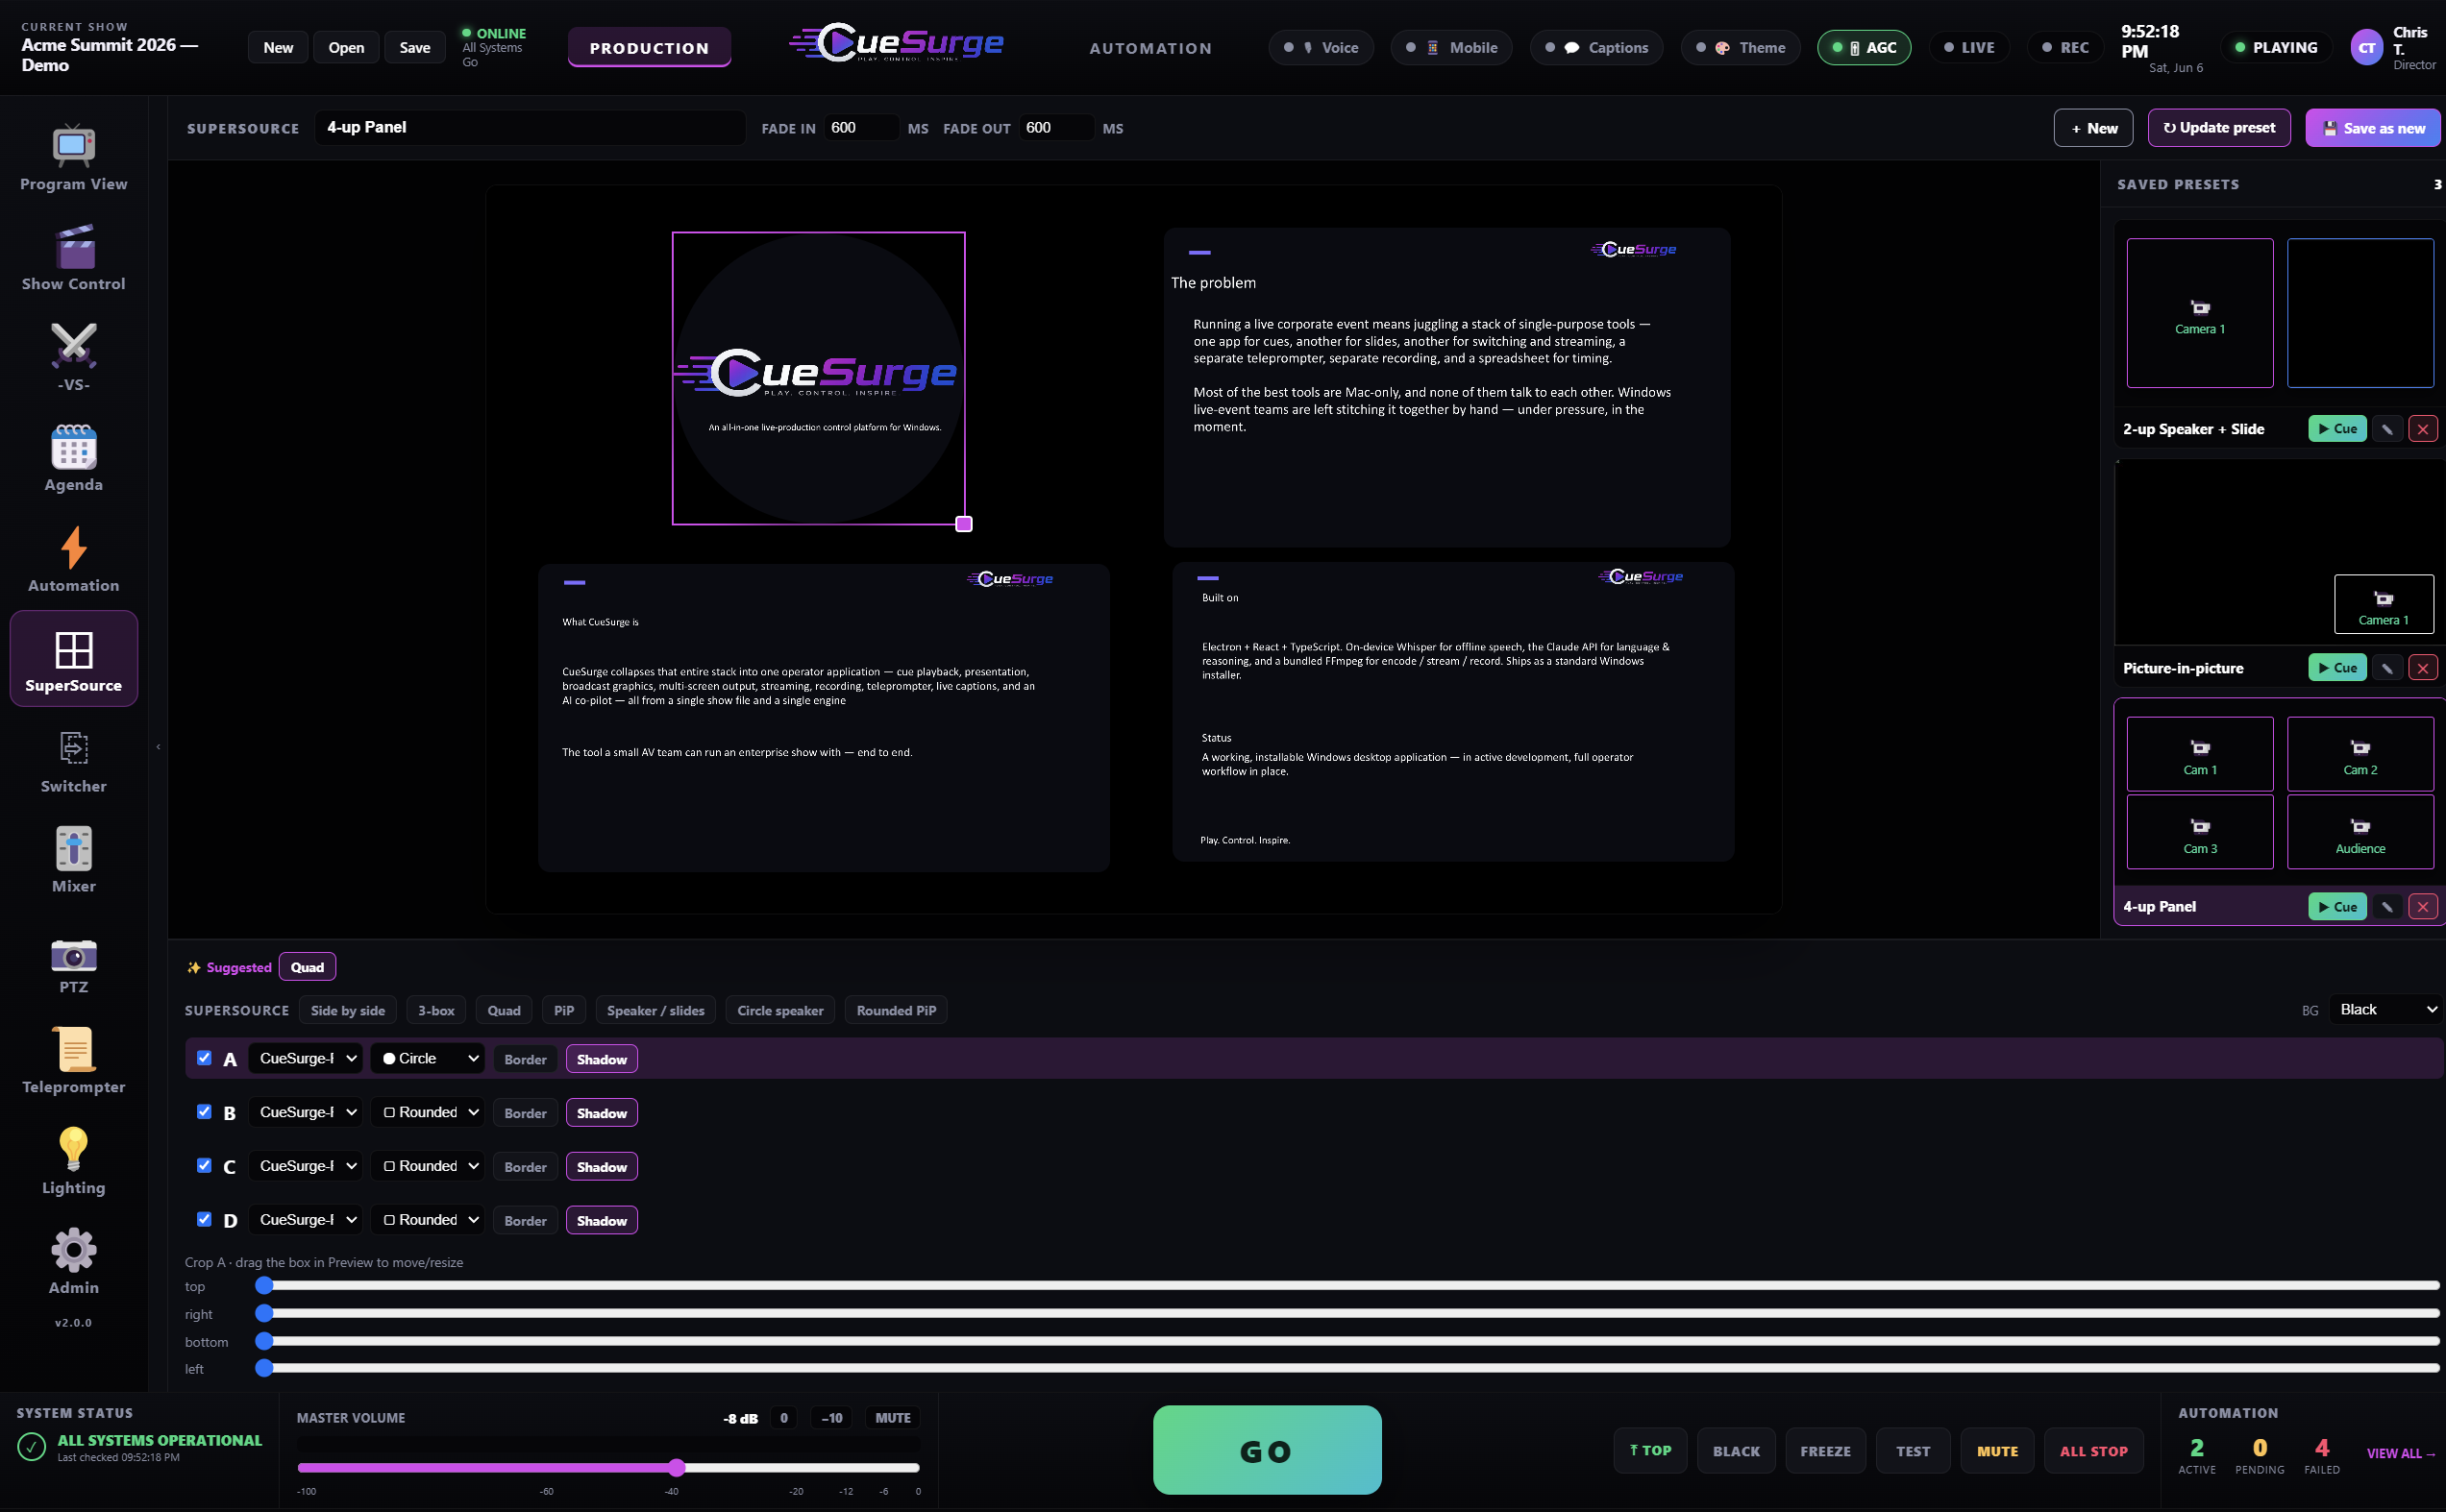Open the BG Black background dropdown
The height and width of the screenshot is (1512, 2446).
coord(2386,1010)
